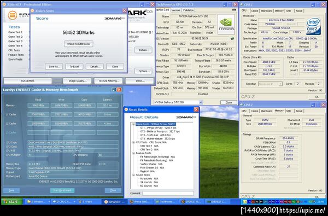The width and height of the screenshot is (328, 216).
Task: Open the Mainboard tab in upper CPU-Z window
Action: 267,11
